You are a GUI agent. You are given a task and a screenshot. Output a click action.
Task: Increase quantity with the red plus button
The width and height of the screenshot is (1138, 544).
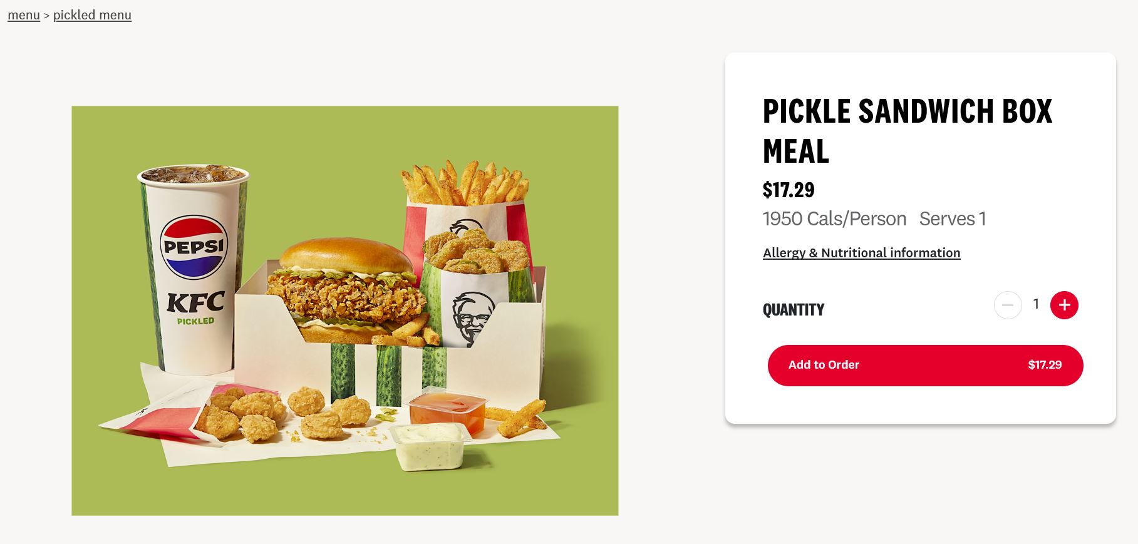(x=1064, y=305)
